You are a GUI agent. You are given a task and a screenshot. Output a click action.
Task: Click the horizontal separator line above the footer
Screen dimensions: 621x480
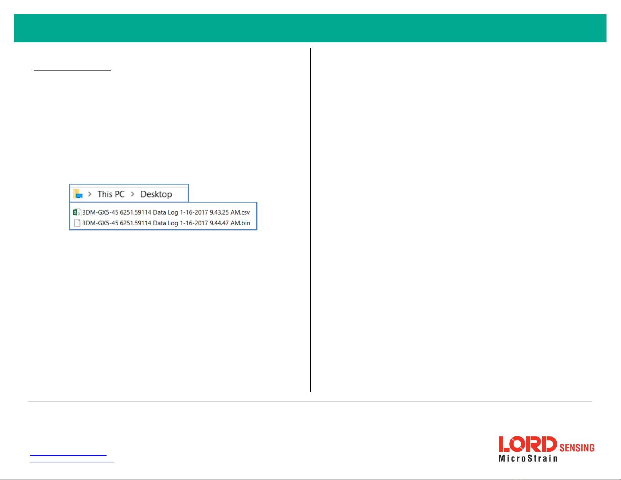coord(310,402)
